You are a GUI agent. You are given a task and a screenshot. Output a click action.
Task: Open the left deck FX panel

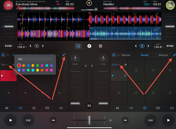[x=47, y=108]
